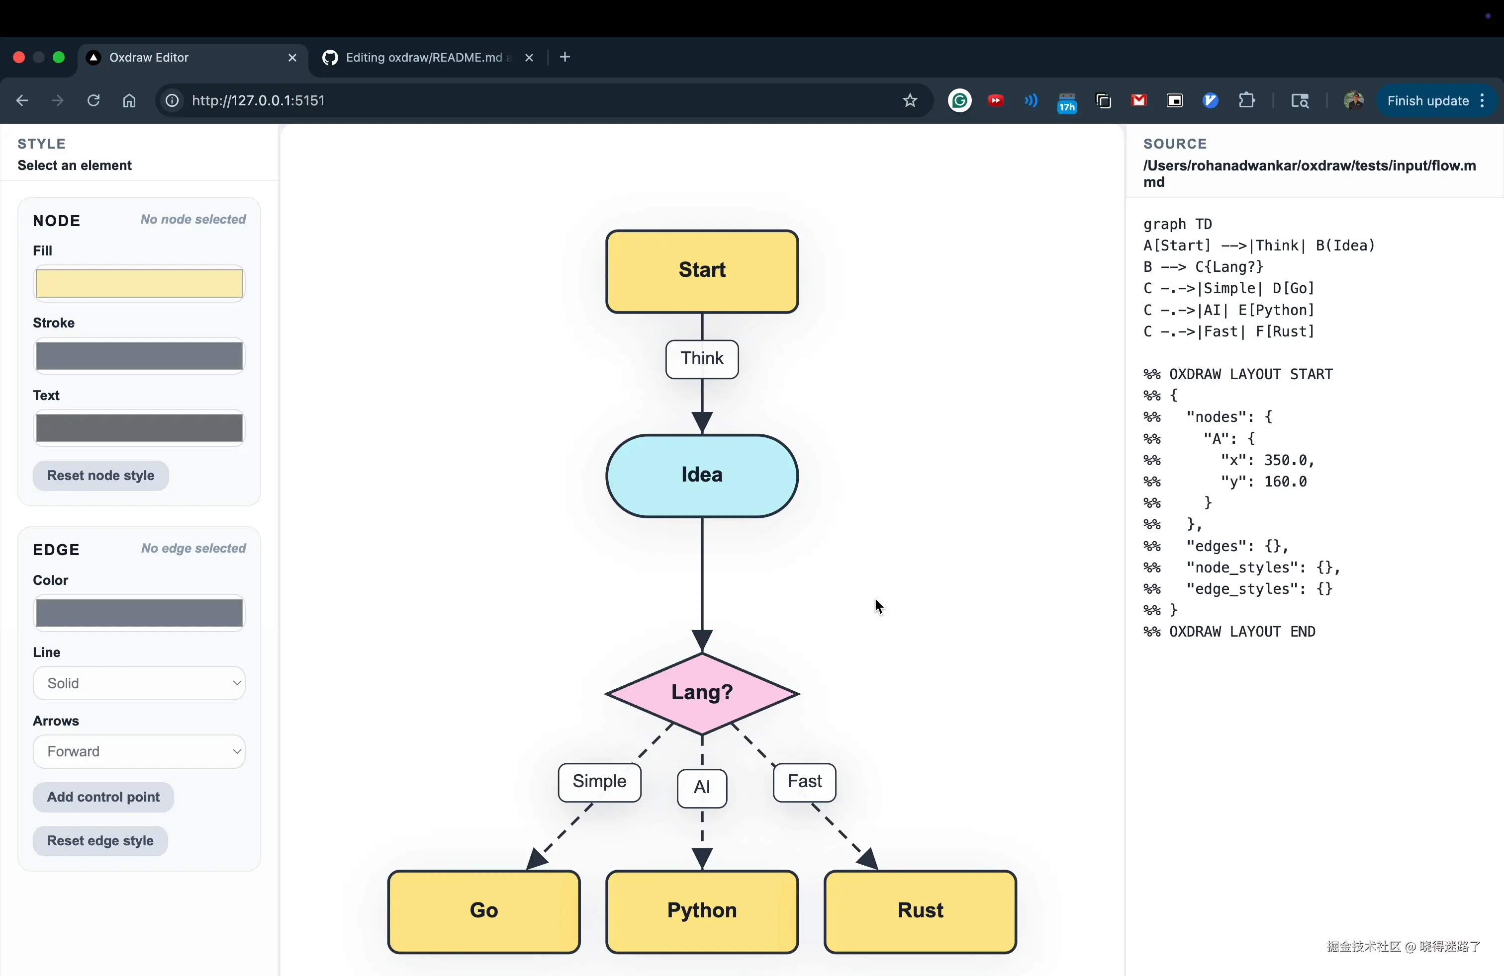Open the Line style dropdown
The height and width of the screenshot is (976, 1504).
click(x=139, y=683)
